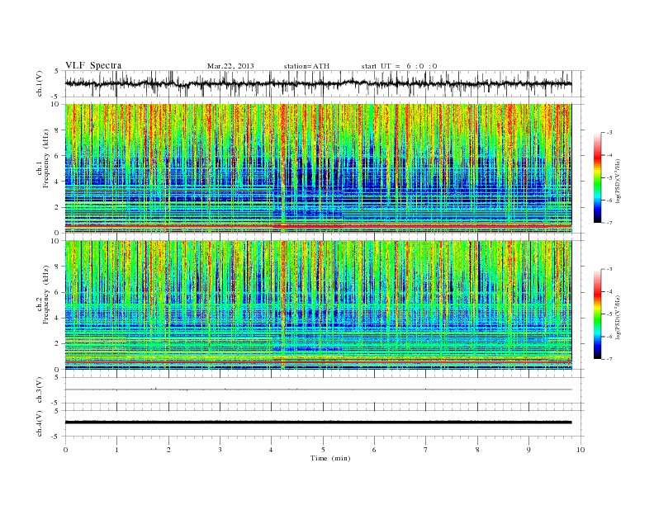Click time-axis tick label "0"
The image size is (654, 505).
coord(65,450)
